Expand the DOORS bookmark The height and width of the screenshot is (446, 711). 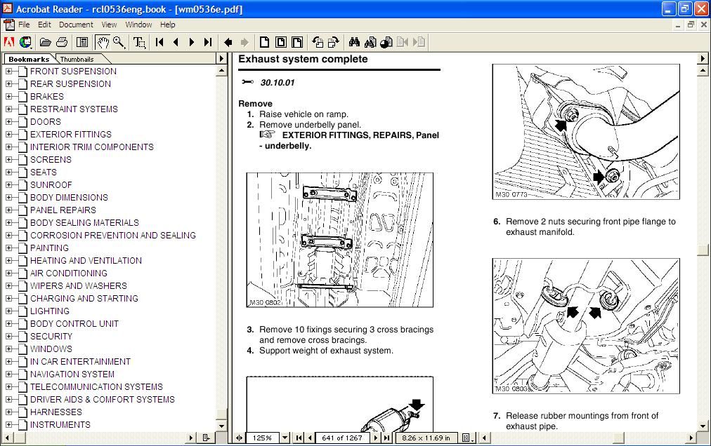tap(8, 122)
